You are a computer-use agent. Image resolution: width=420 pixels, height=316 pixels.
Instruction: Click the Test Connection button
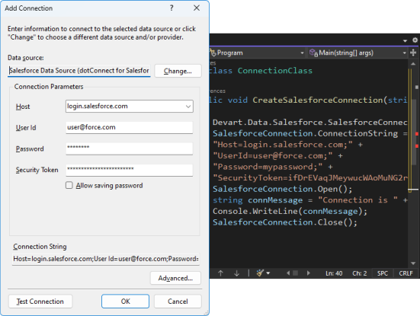[x=40, y=302]
